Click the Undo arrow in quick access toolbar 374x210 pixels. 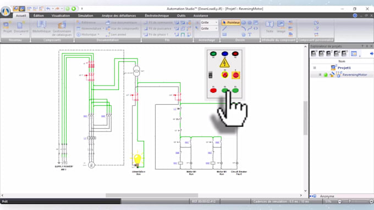48,9
